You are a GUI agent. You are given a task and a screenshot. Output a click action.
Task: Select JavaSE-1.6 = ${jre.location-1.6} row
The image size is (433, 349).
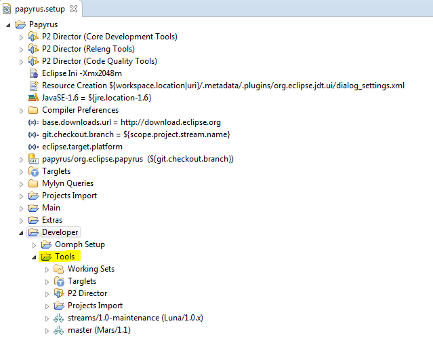click(97, 98)
